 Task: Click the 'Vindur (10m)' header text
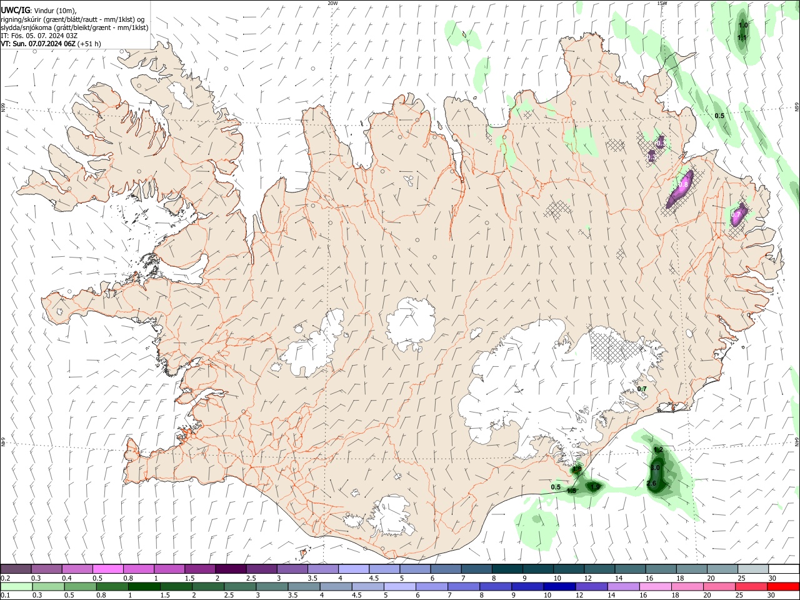(55, 11)
